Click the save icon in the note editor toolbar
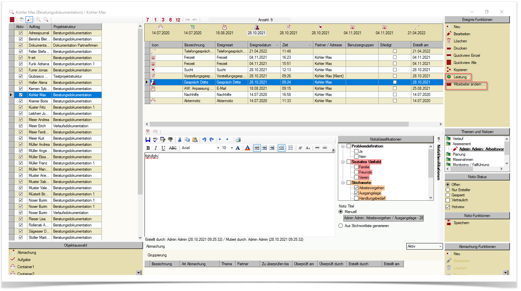This screenshot has height=291, width=521. tap(148, 140)
